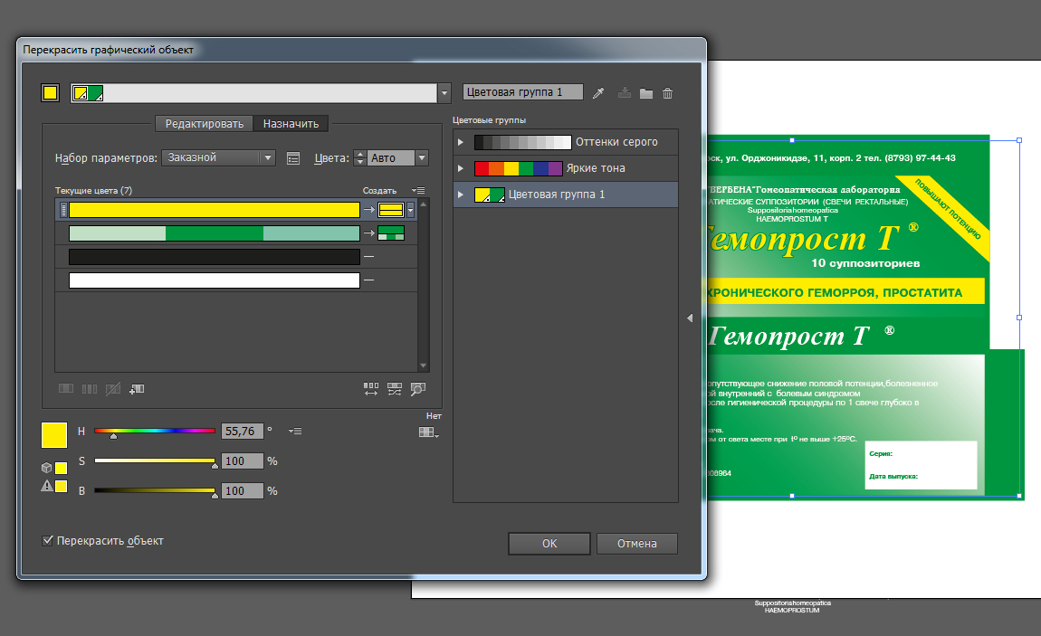Click the color group name field Цветовая группа 1
The height and width of the screenshot is (636, 1041).
click(523, 92)
